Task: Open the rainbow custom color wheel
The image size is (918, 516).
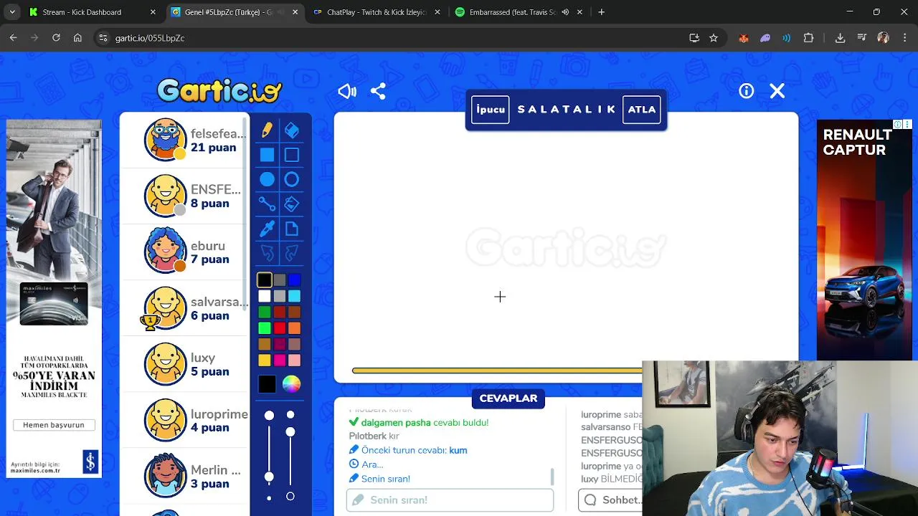Action: 291,384
